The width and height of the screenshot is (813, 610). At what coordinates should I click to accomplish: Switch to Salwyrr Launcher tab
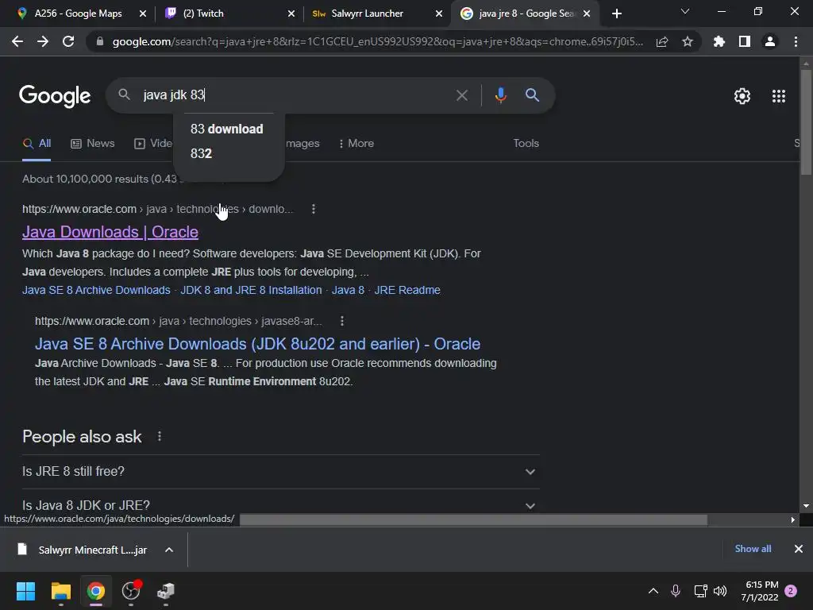[x=367, y=14]
